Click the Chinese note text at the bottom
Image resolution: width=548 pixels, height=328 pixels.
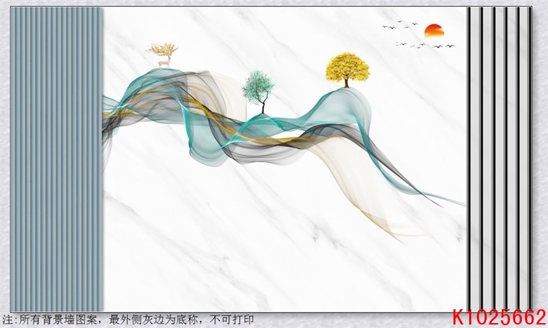[128, 320]
